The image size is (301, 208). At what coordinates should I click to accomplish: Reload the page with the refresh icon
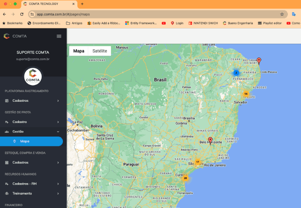coord(22,14)
